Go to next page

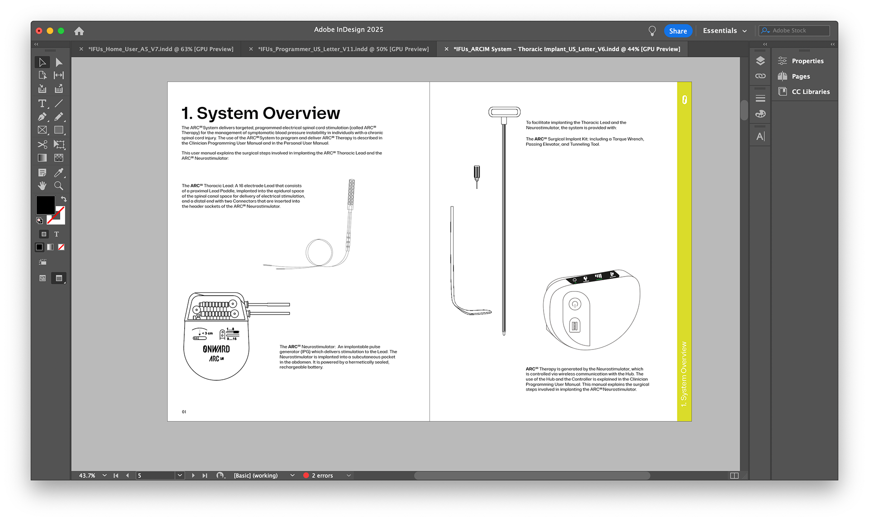193,475
